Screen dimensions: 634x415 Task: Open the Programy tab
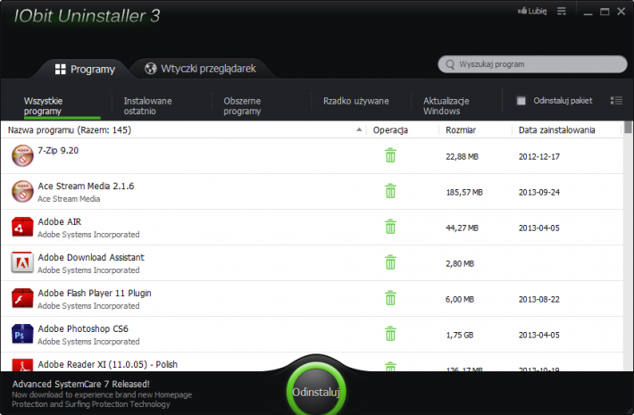[x=85, y=69]
